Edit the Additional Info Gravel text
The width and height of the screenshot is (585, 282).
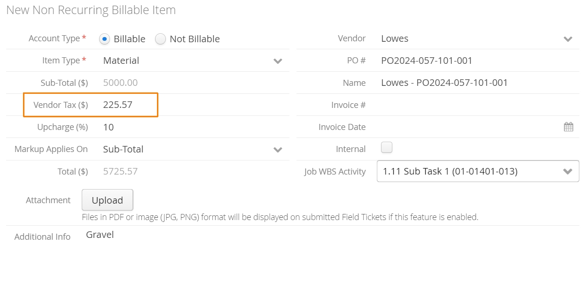pos(100,235)
